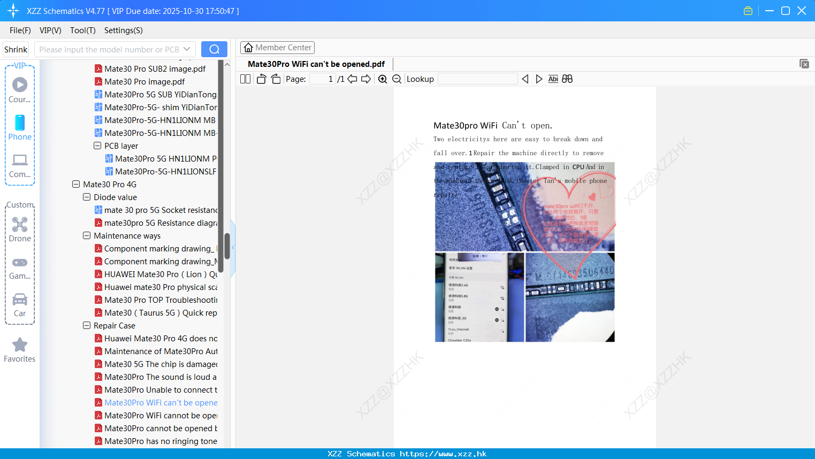Zoom in on the PDF

tap(383, 79)
